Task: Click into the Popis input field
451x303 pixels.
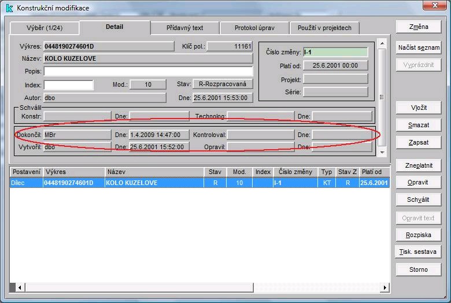Action: 149,71
